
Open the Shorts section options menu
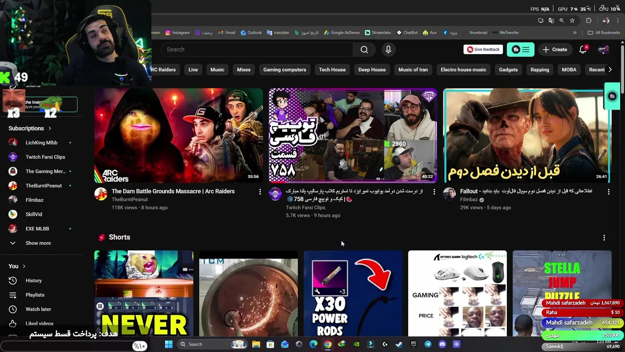(604, 238)
